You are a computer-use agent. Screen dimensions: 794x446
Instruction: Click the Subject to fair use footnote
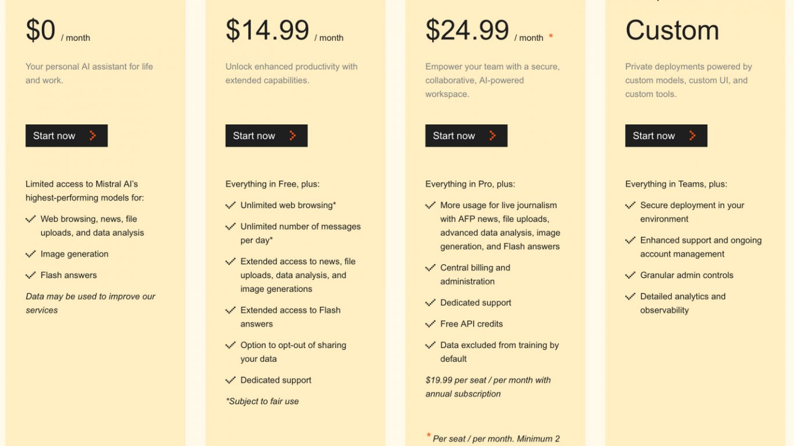click(262, 401)
